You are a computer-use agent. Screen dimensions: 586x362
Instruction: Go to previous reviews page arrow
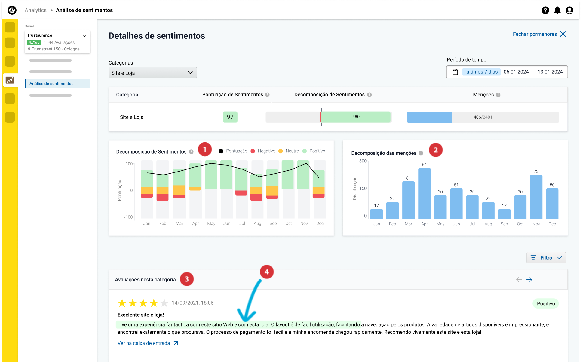519,280
